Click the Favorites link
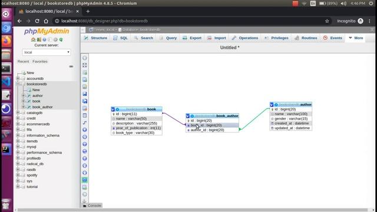The height and width of the screenshot is (212, 377). (x=40, y=61)
